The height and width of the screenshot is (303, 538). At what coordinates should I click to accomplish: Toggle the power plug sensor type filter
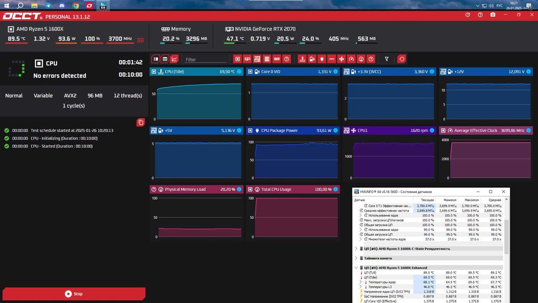322,59
